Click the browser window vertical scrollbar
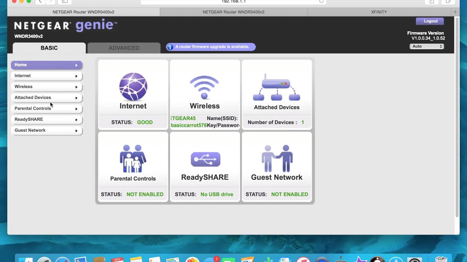 click(457, 117)
